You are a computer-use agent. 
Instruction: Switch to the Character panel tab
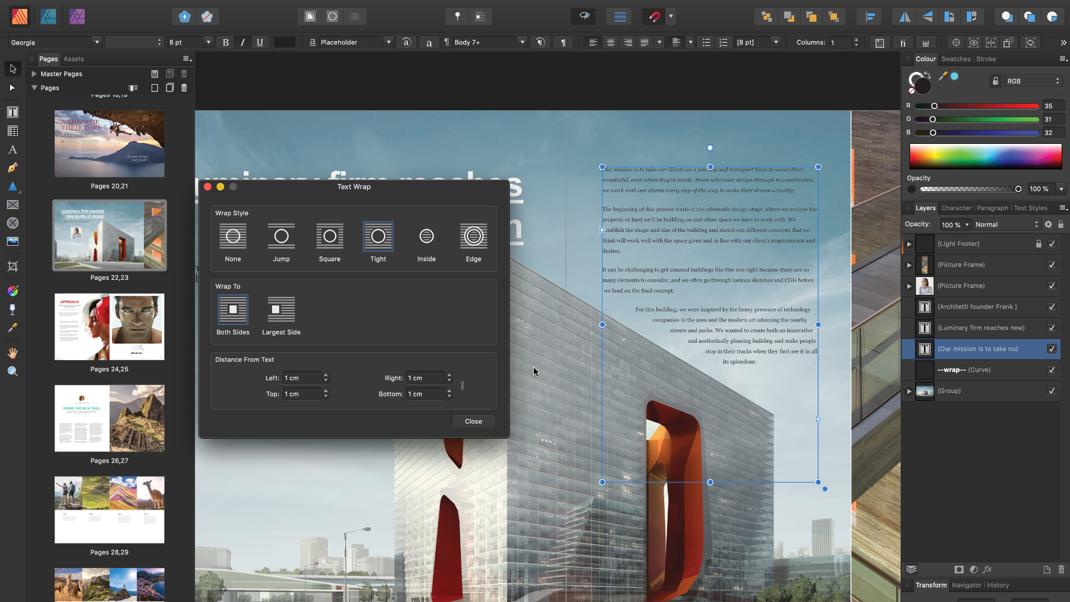tap(955, 208)
